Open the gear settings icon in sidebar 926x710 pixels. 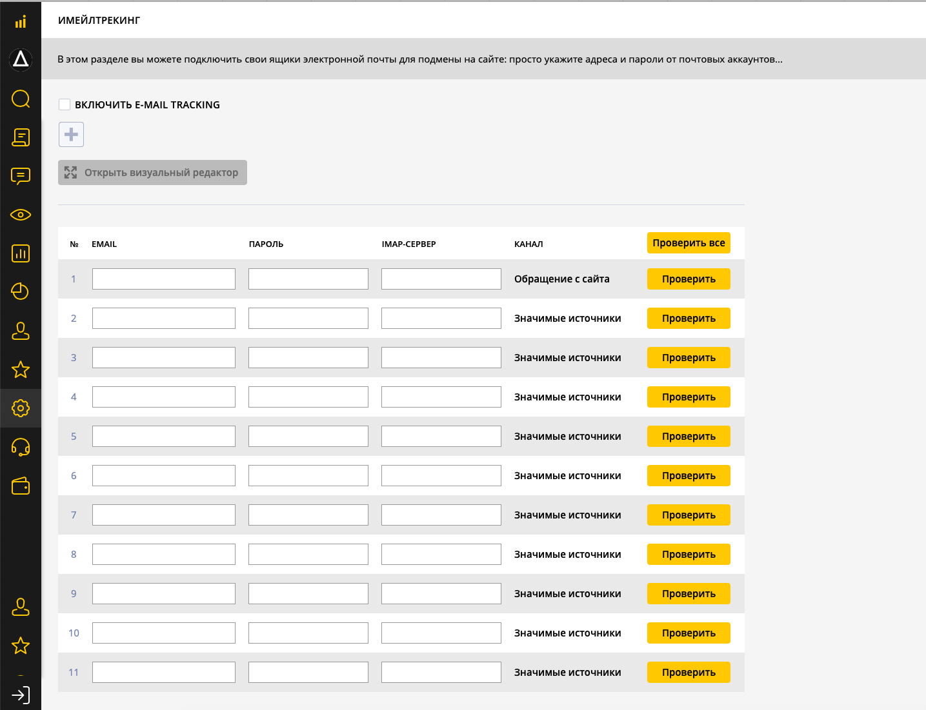pos(21,408)
